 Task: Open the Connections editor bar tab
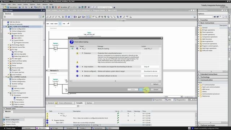coord(98,128)
